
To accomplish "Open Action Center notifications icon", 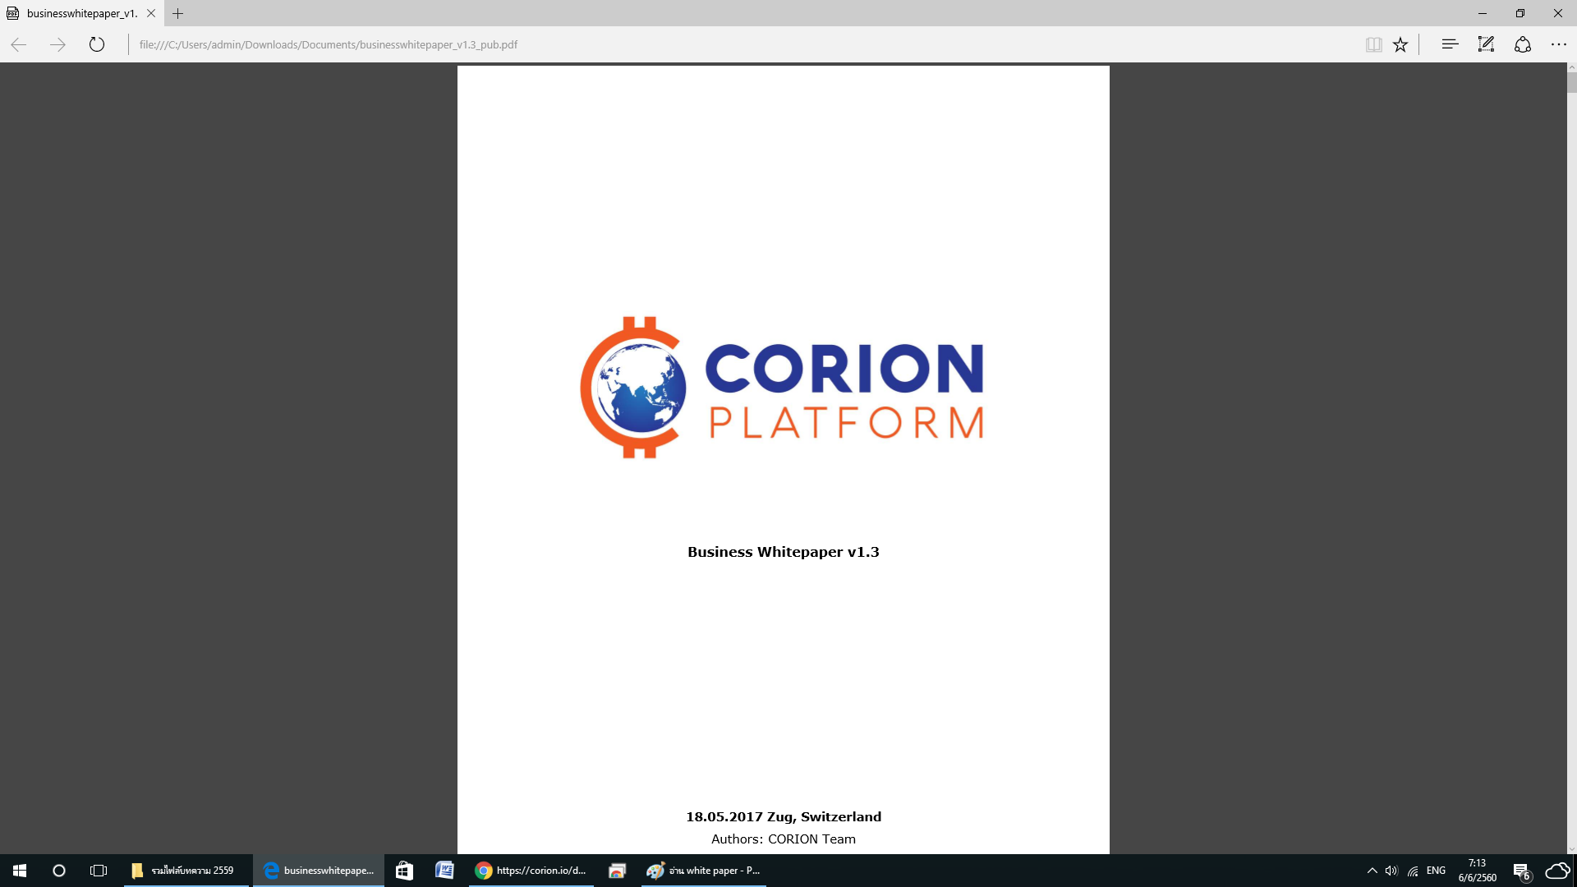I will click(1522, 871).
